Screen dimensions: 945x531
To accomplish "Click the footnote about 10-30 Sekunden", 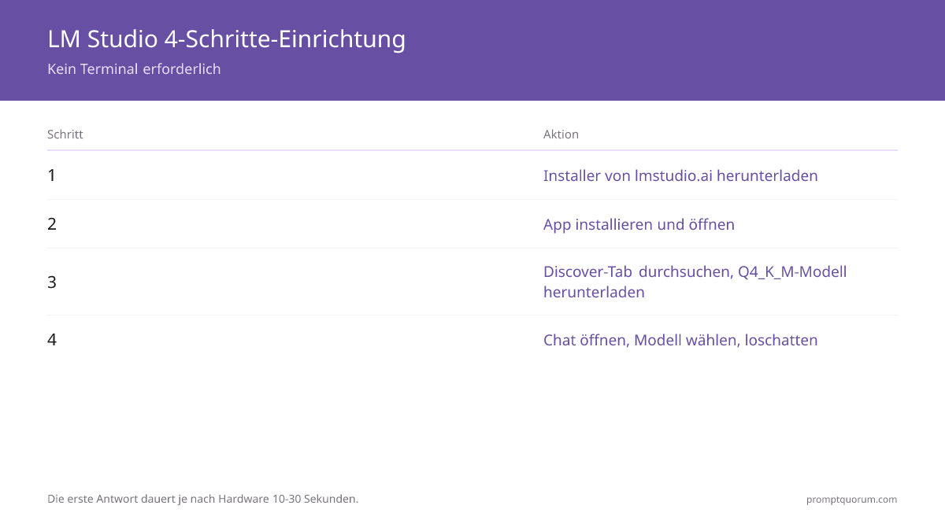I will click(x=203, y=499).
